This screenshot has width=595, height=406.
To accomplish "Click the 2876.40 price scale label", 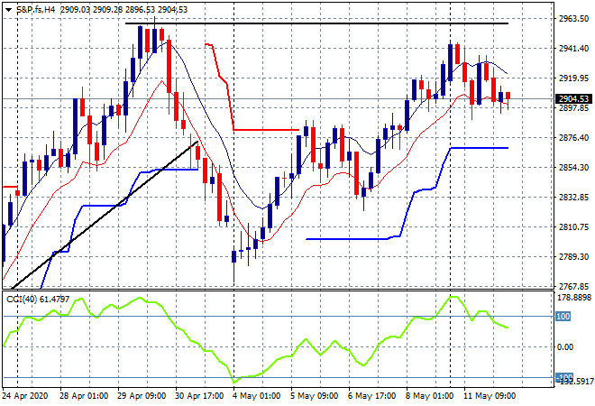I will (x=573, y=137).
